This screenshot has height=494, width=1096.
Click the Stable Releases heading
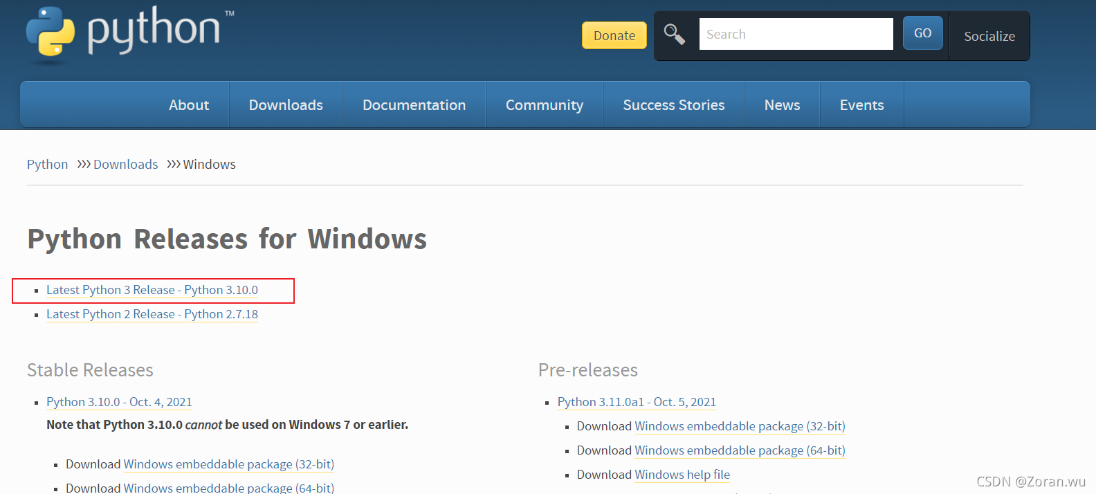pos(90,370)
